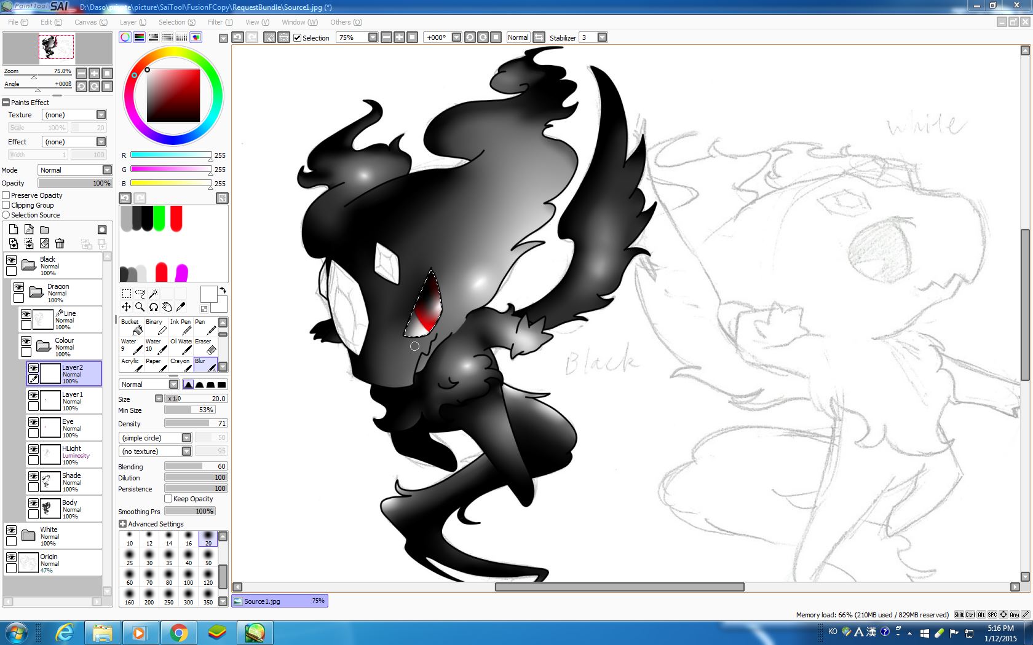Select the Hand pan tool
This screenshot has height=645, width=1033.
[167, 307]
